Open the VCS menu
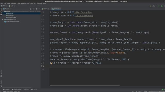The width and height of the screenshot is (165, 92). 35,4
